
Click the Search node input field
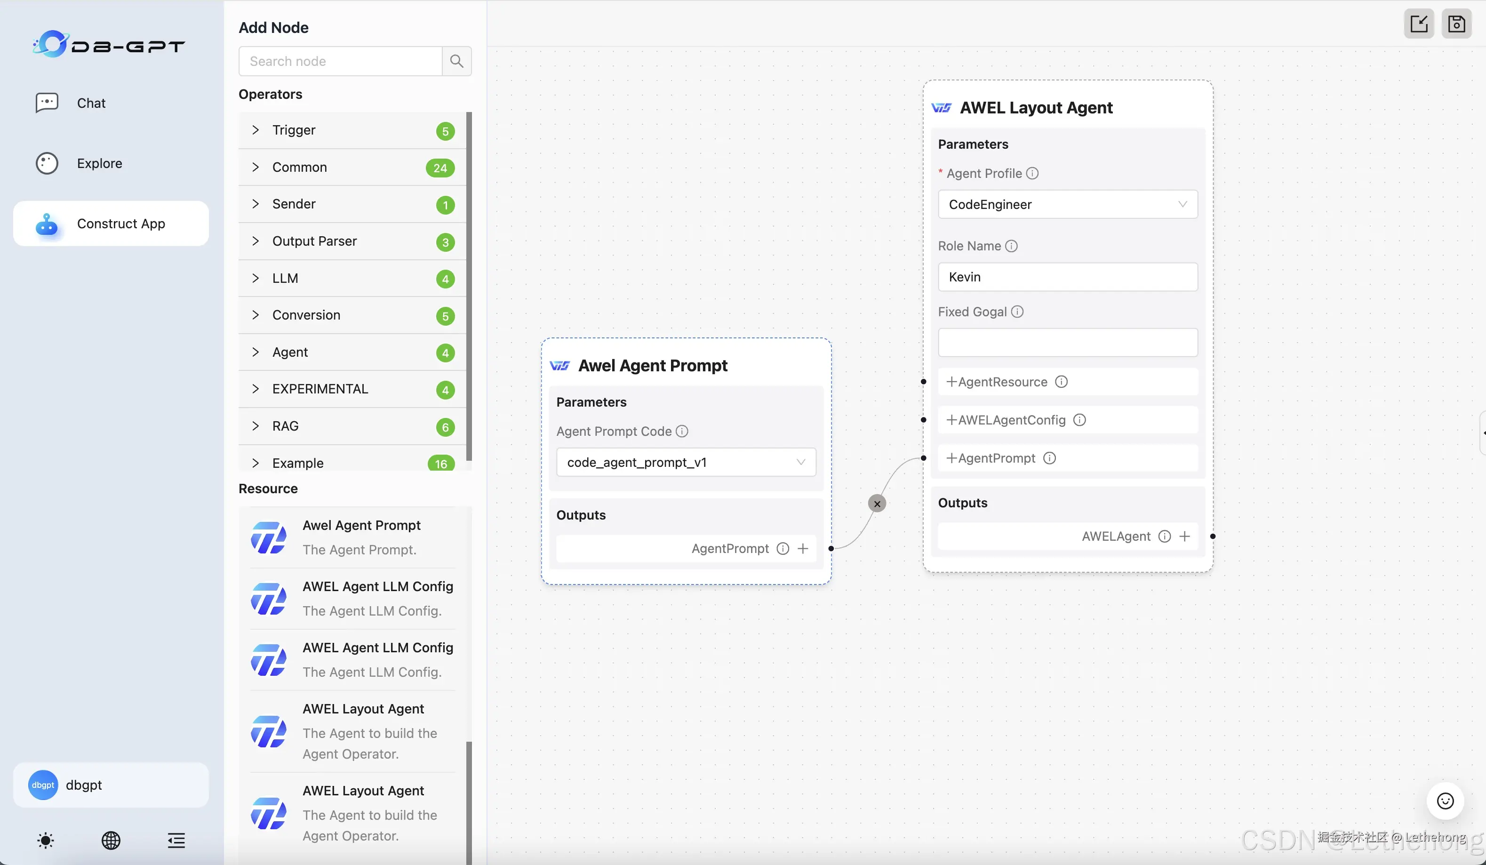340,61
